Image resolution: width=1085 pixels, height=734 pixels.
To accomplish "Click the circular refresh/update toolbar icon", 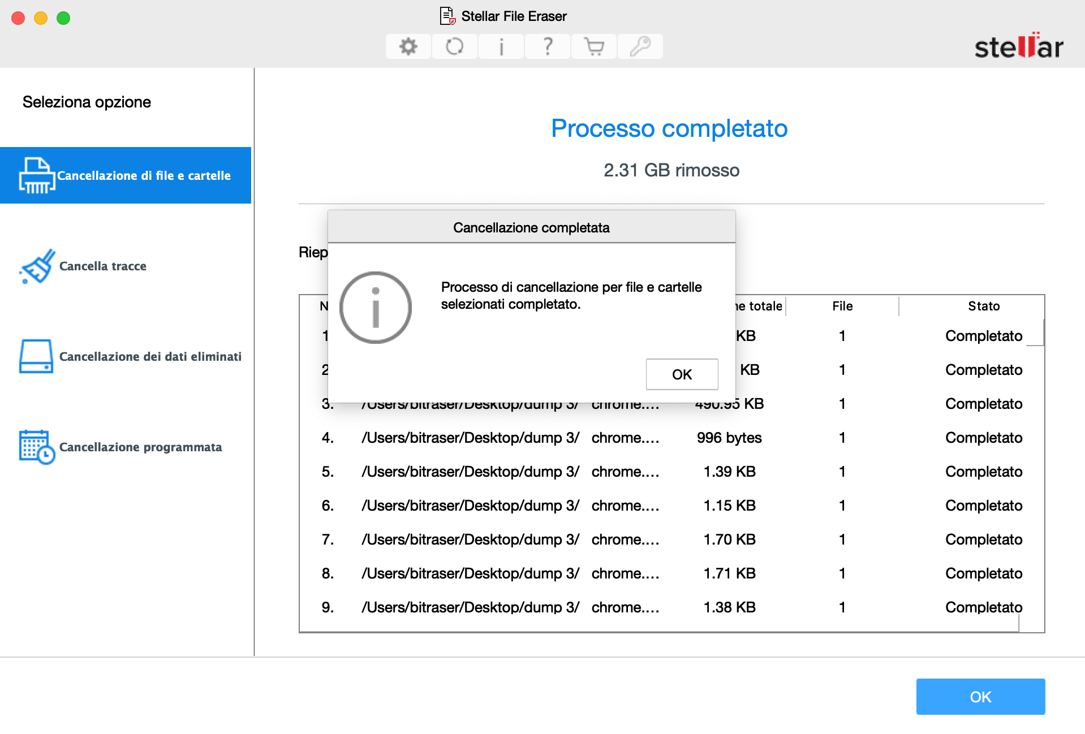I will point(454,46).
